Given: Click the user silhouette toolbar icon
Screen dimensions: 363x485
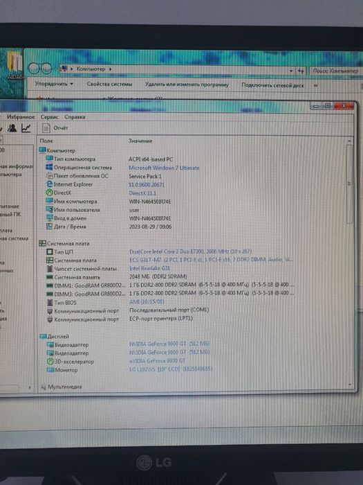Looking at the screenshot, I should point(12,127).
